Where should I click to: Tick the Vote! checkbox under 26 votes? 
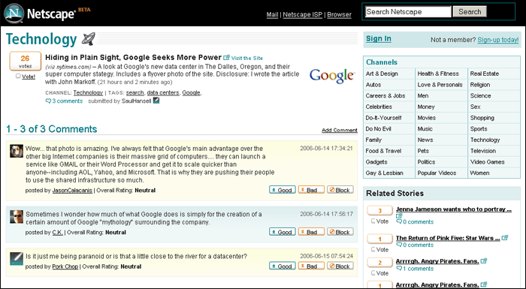point(18,76)
